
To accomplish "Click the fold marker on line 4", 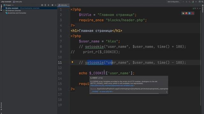I will 69,26.
